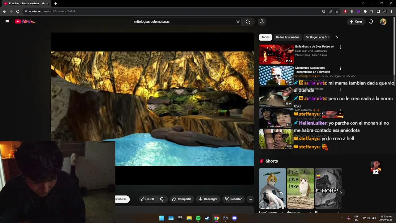Show more filter chips with arrow
This screenshot has height=223, width=396.
[337, 37]
